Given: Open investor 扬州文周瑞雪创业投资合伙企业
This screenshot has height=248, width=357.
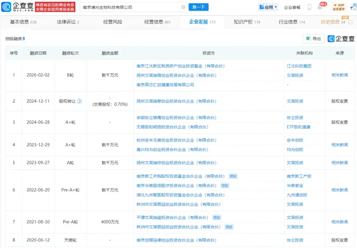Looking at the screenshot, I should click(177, 75).
